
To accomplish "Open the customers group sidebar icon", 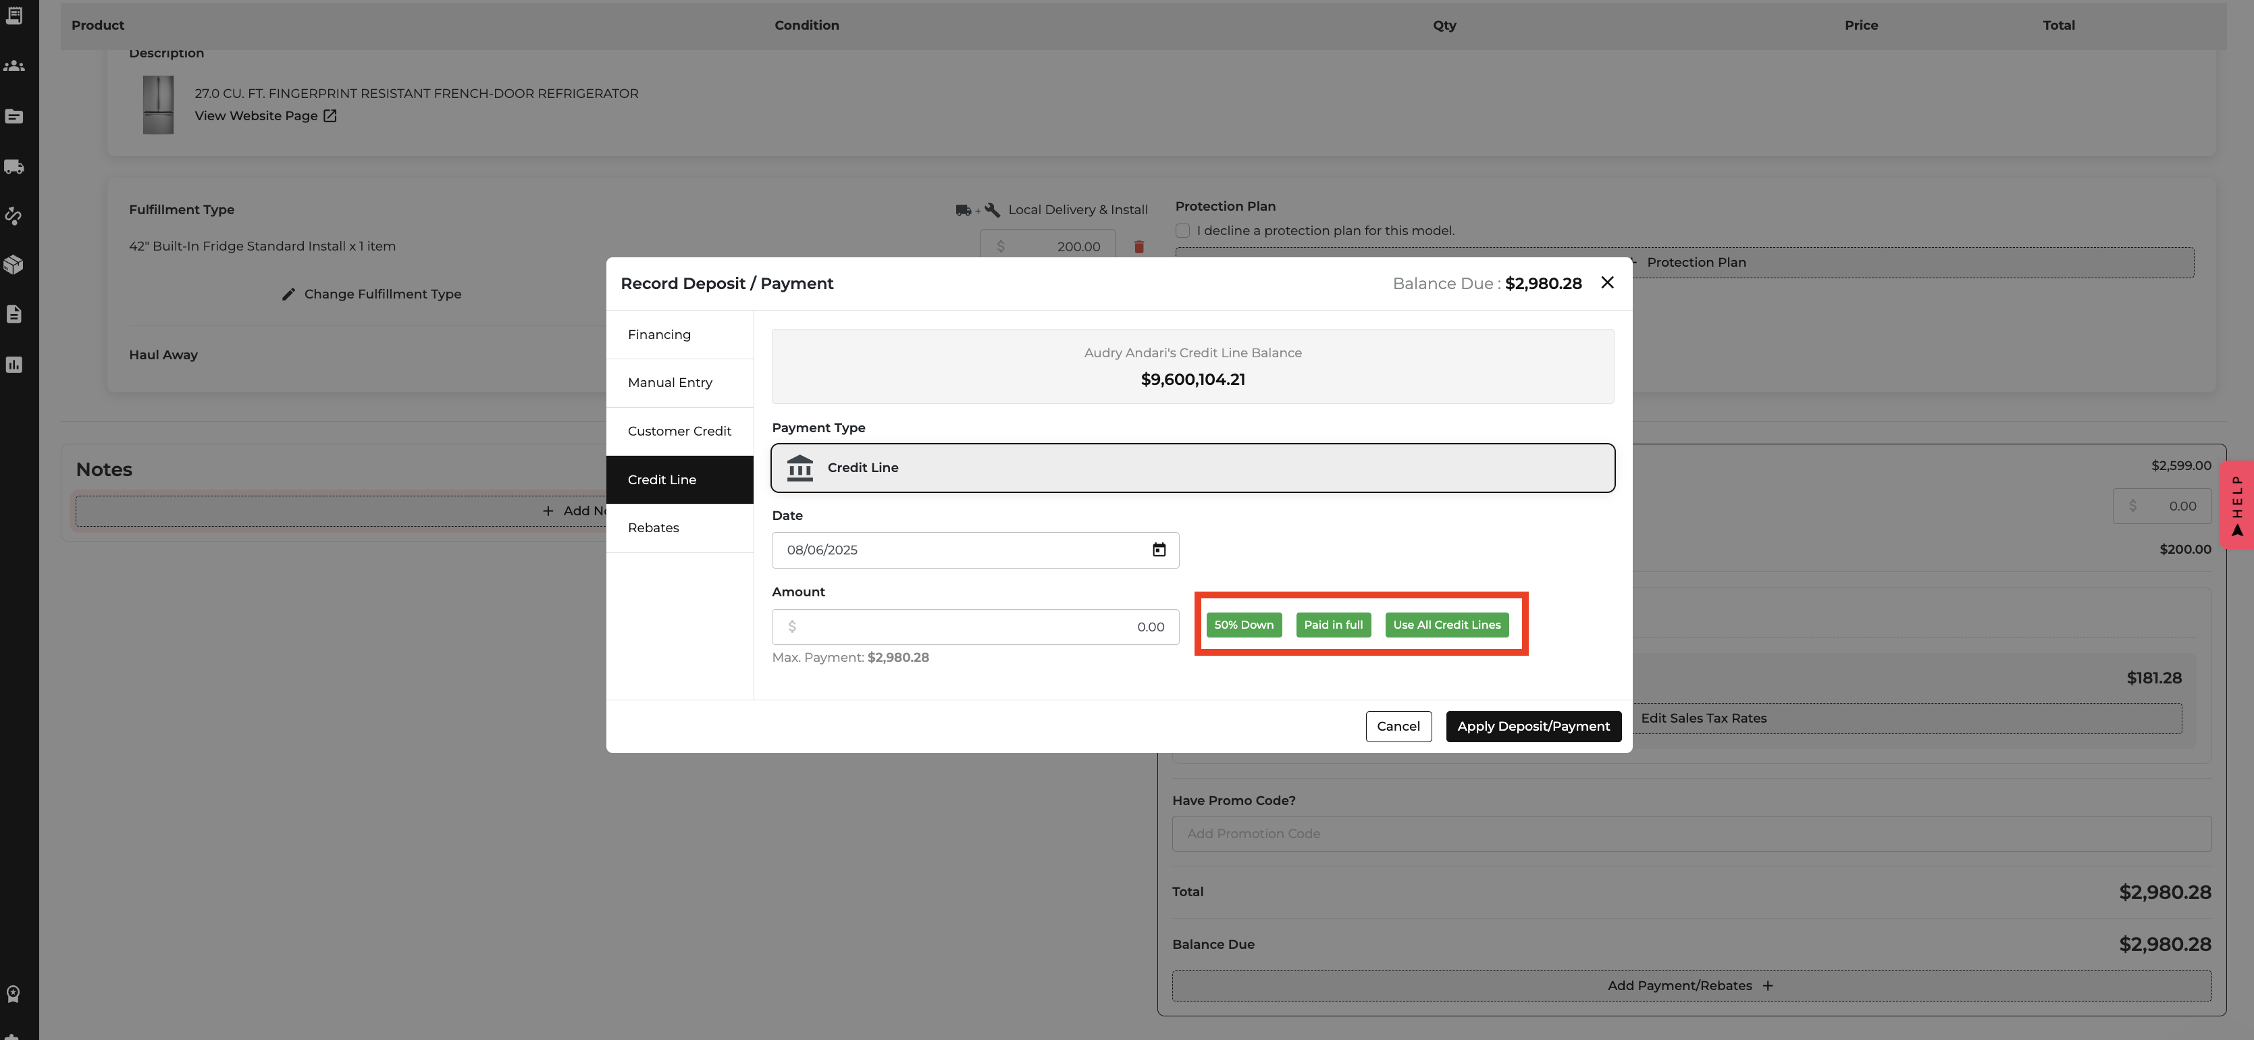I will point(14,66).
